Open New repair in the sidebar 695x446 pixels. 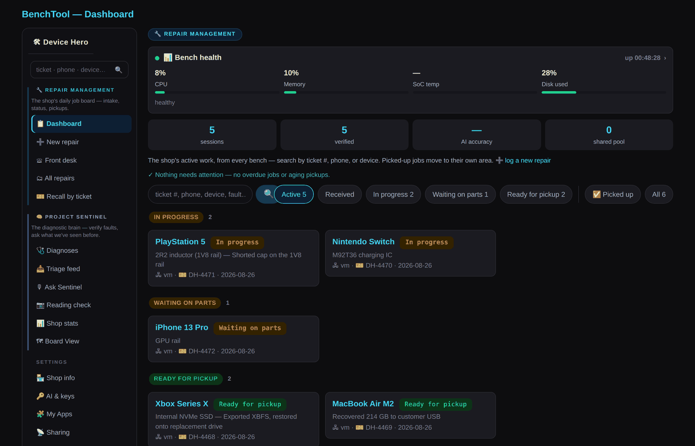click(82, 142)
